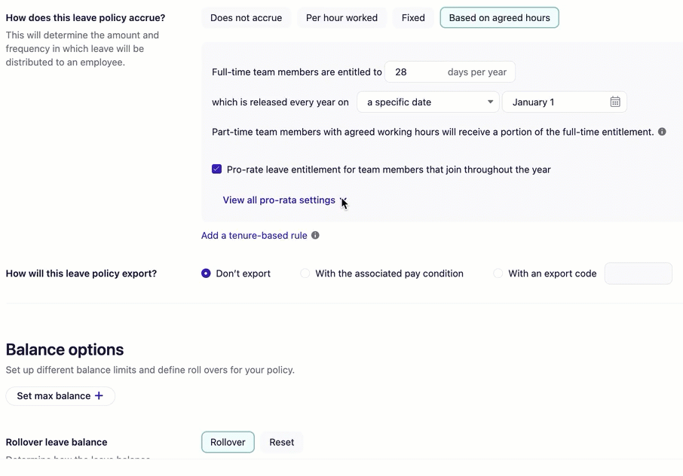Click the days per year input field
Screen dimensions: 683x476
(415, 72)
